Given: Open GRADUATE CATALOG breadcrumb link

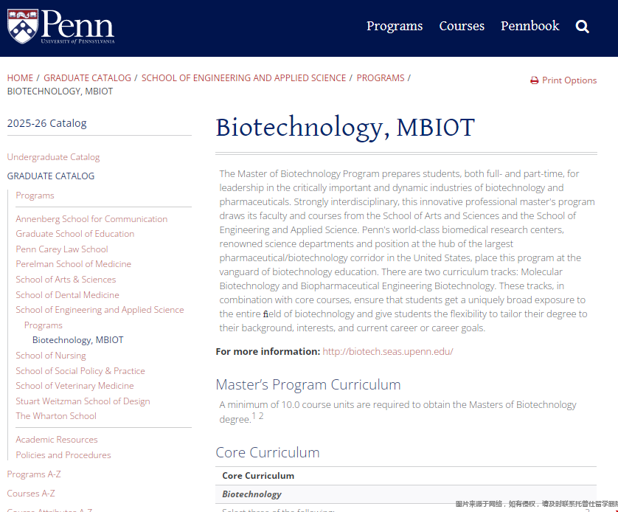Looking at the screenshot, I should click(x=87, y=77).
